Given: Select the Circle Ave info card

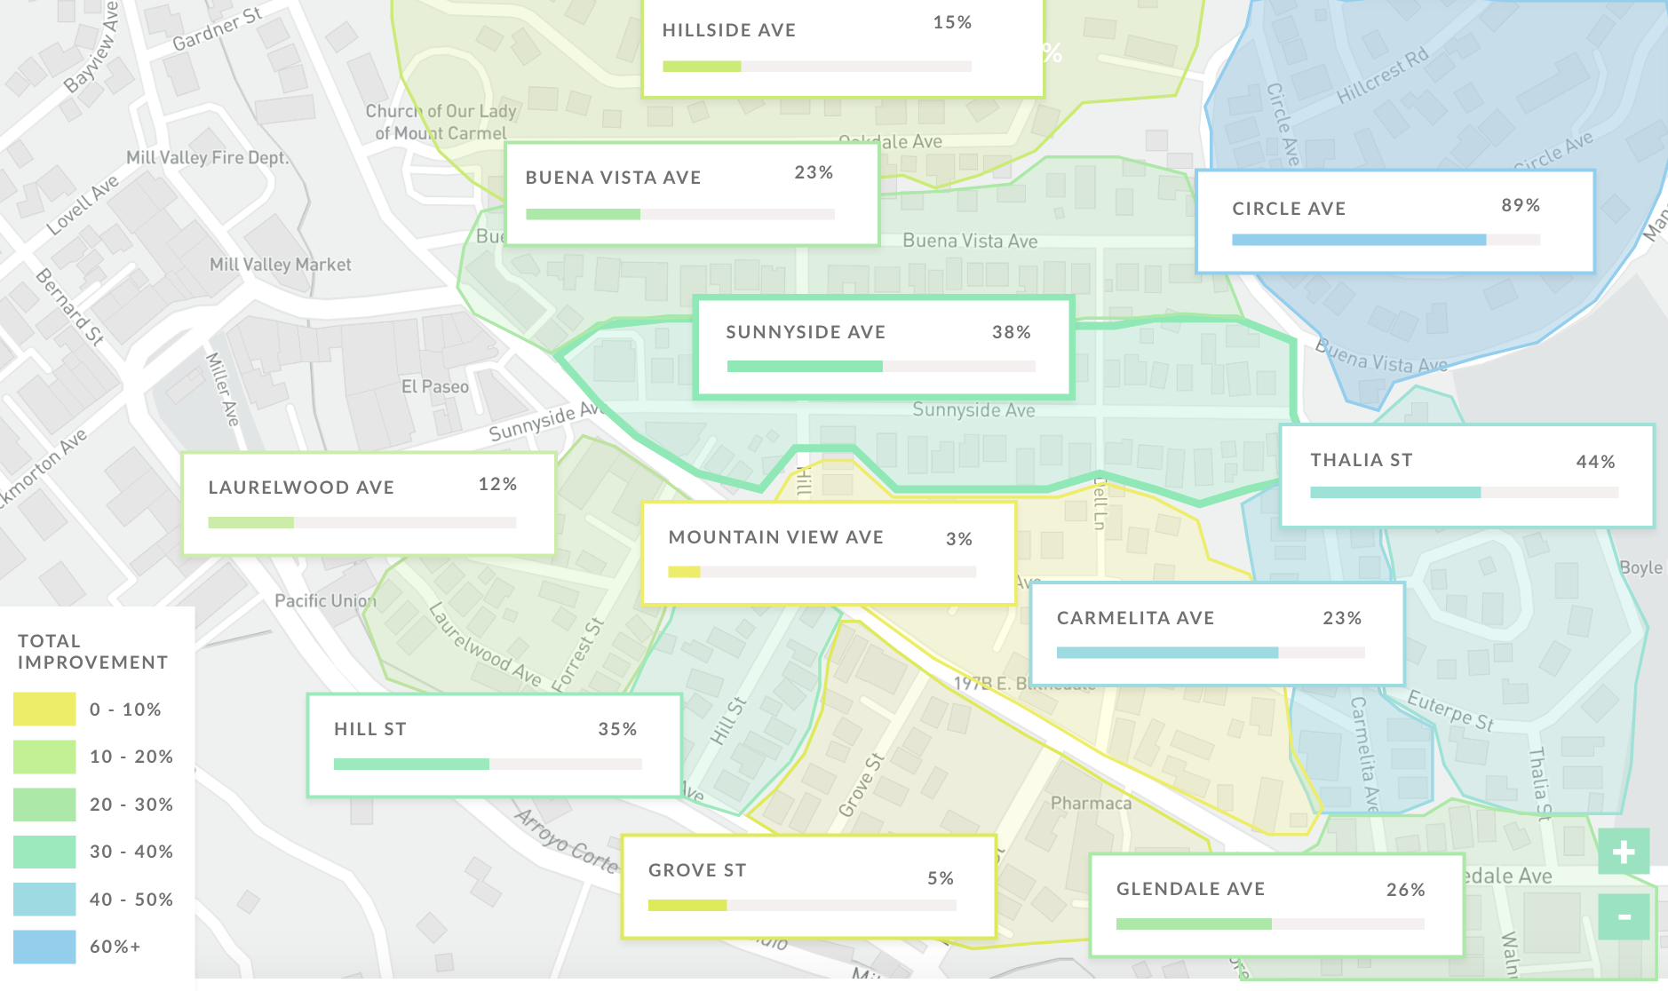Looking at the screenshot, I should point(1394,221).
